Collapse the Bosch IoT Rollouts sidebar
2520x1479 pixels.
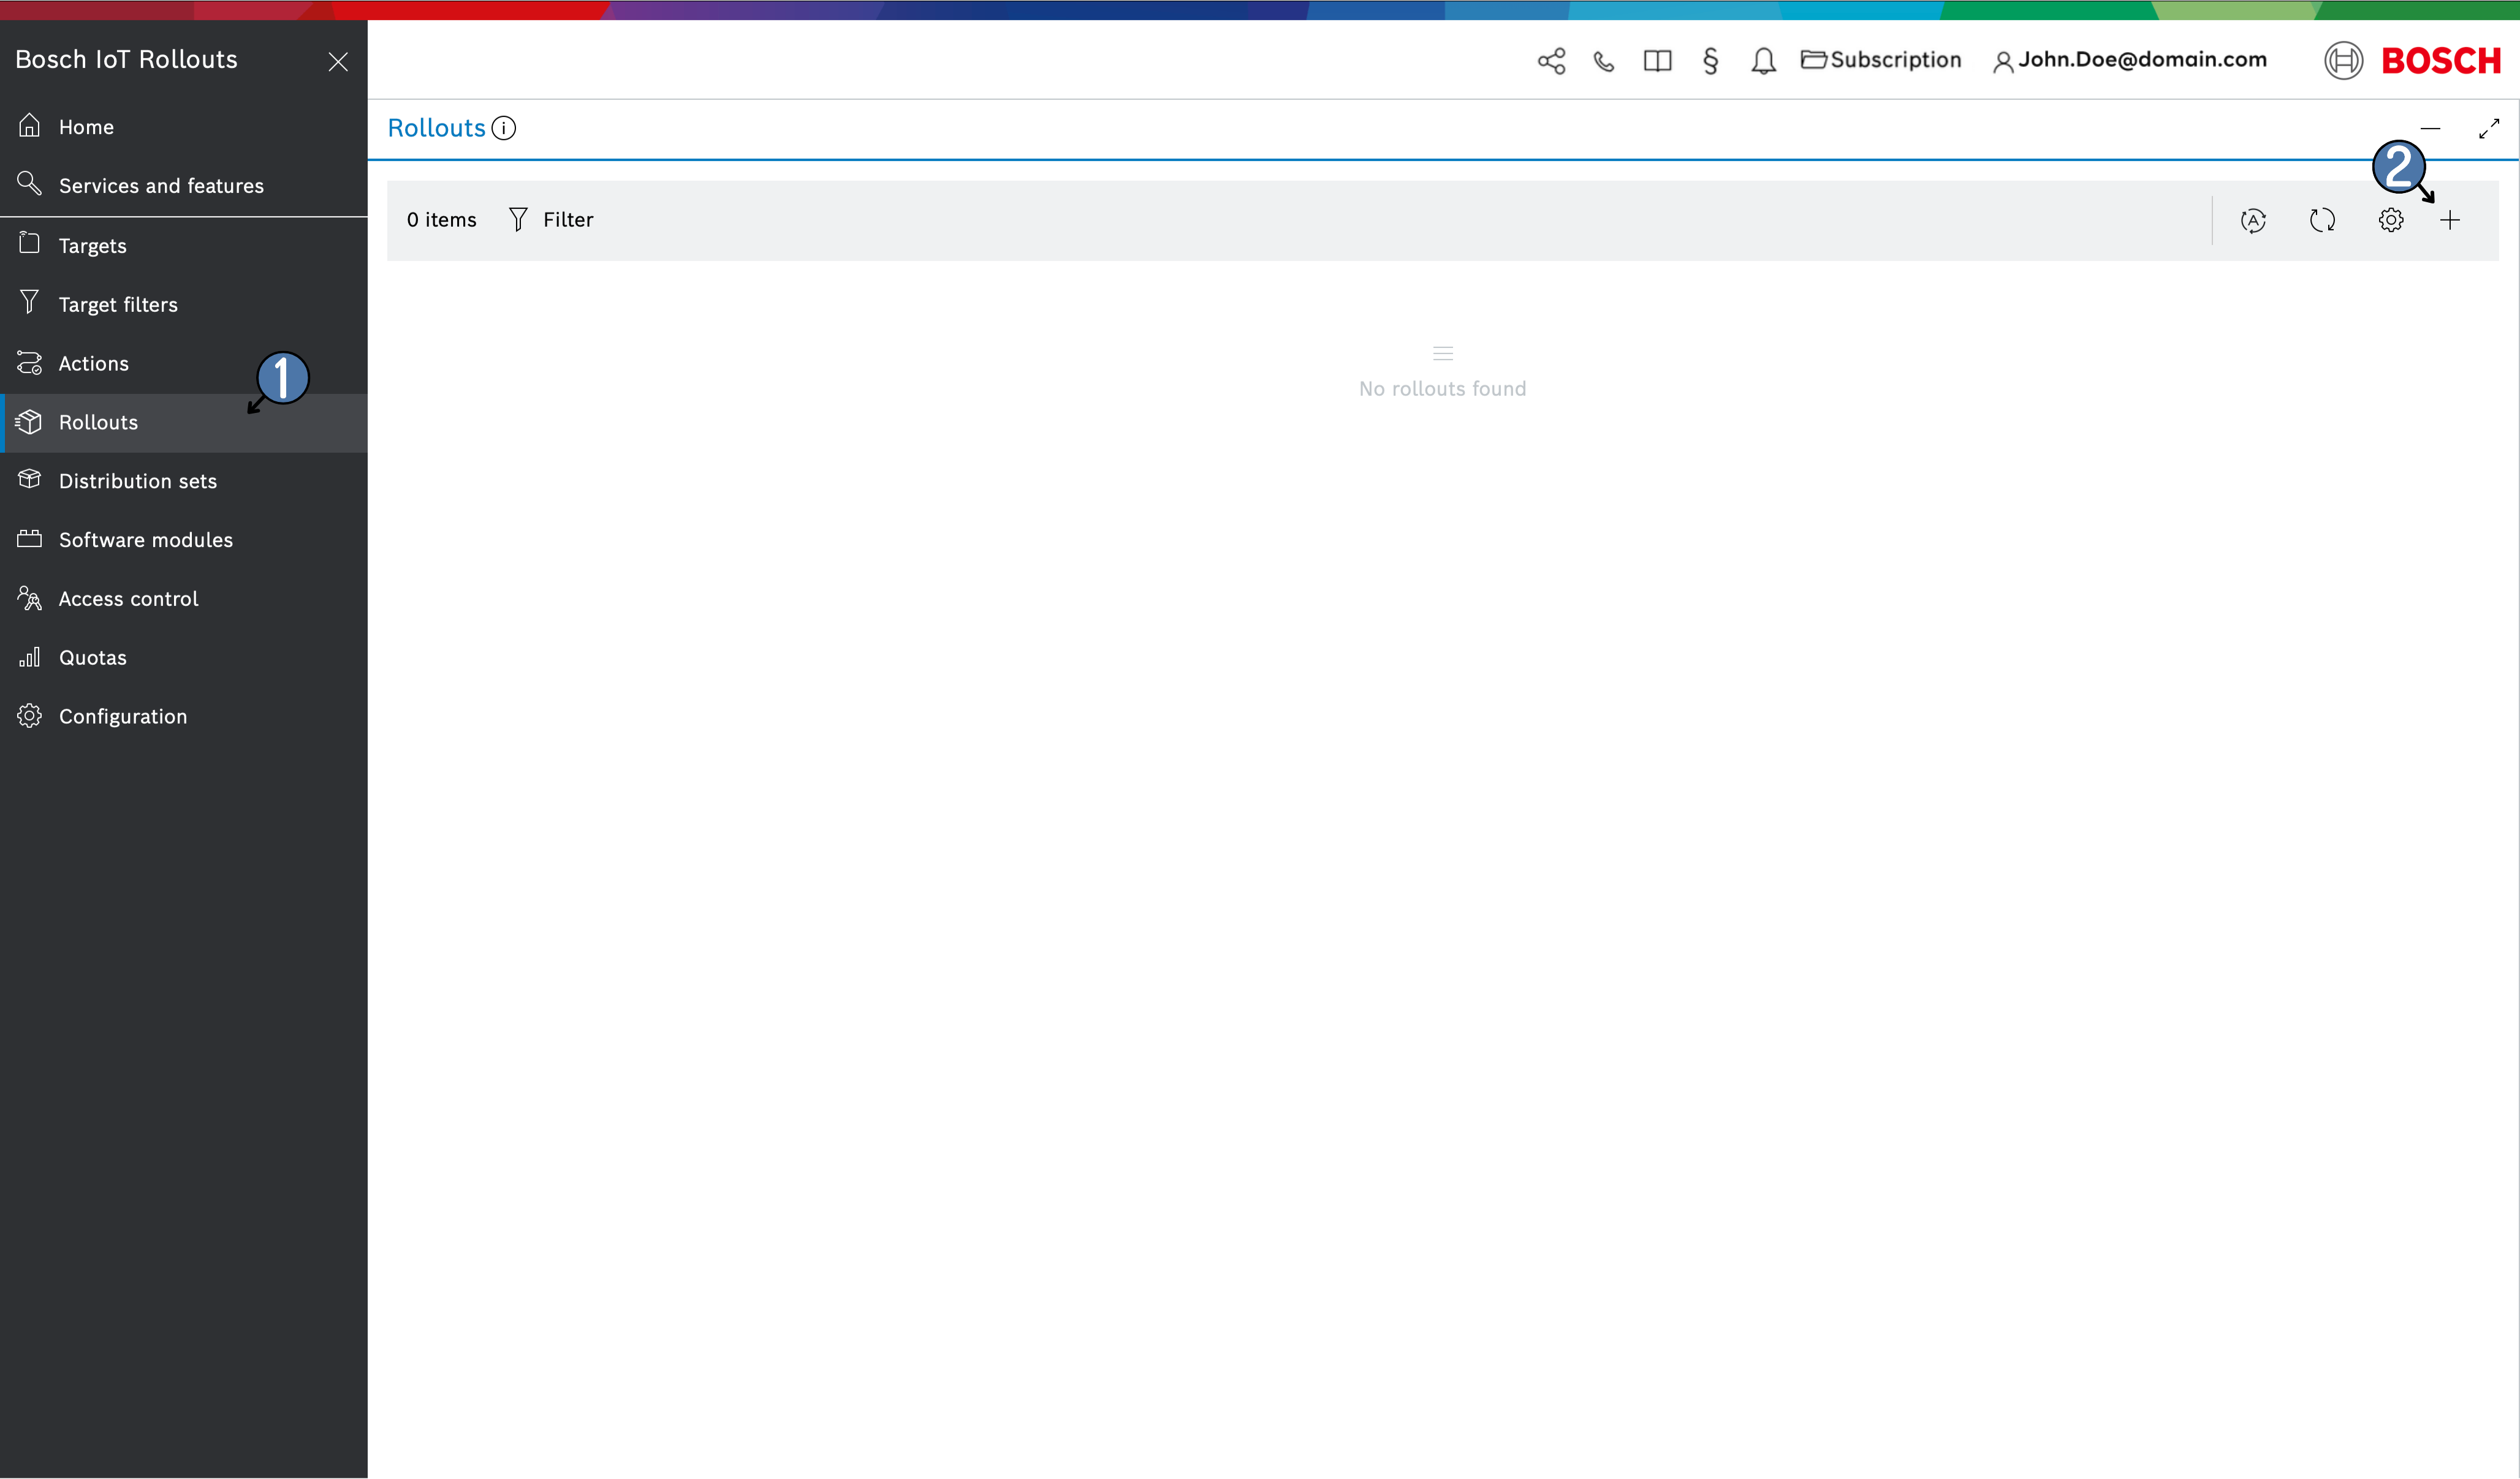click(x=338, y=62)
